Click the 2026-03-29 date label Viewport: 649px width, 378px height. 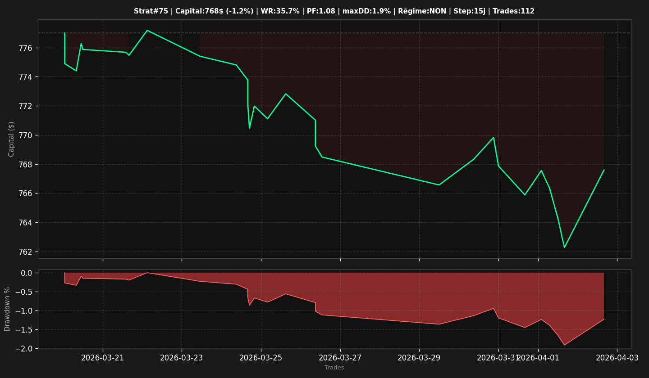tap(419, 358)
